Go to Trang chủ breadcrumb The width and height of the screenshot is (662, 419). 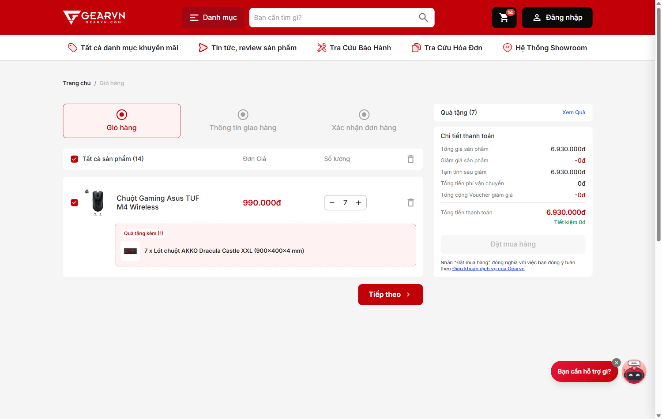click(77, 83)
